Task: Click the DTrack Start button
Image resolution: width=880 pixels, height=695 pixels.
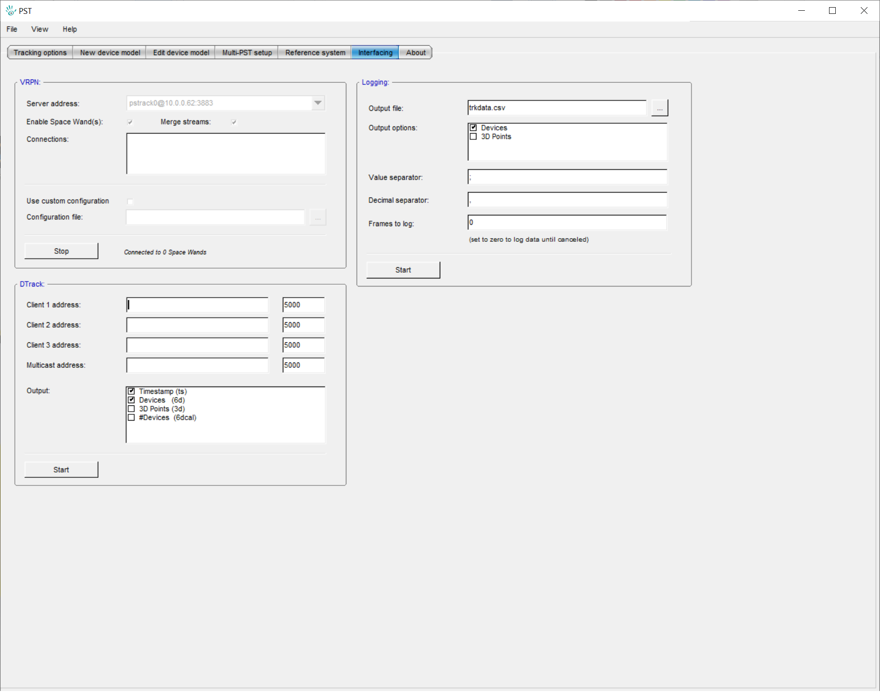Action: coord(61,470)
